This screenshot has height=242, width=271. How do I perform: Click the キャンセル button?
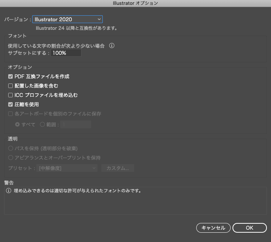213,228
